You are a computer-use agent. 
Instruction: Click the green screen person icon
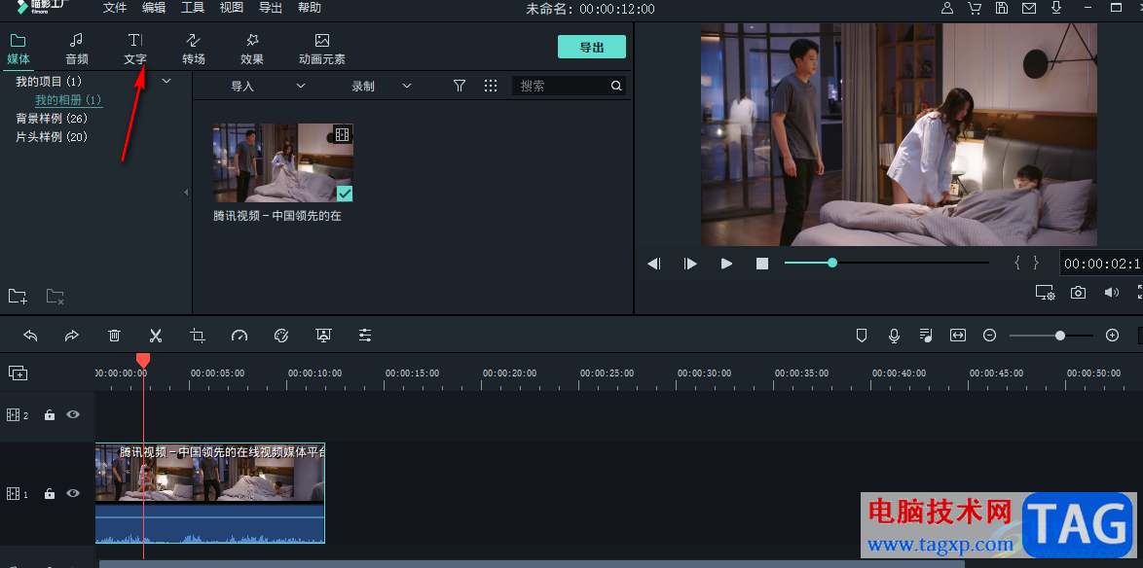(x=323, y=335)
